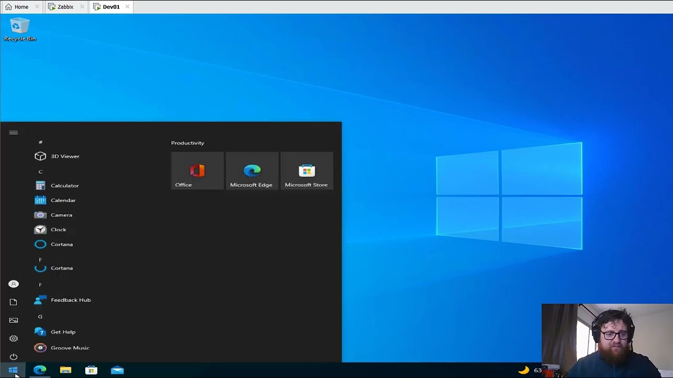
Task: Click the 'C' letter group header
Action: pyautogui.click(x=40, y=172)
